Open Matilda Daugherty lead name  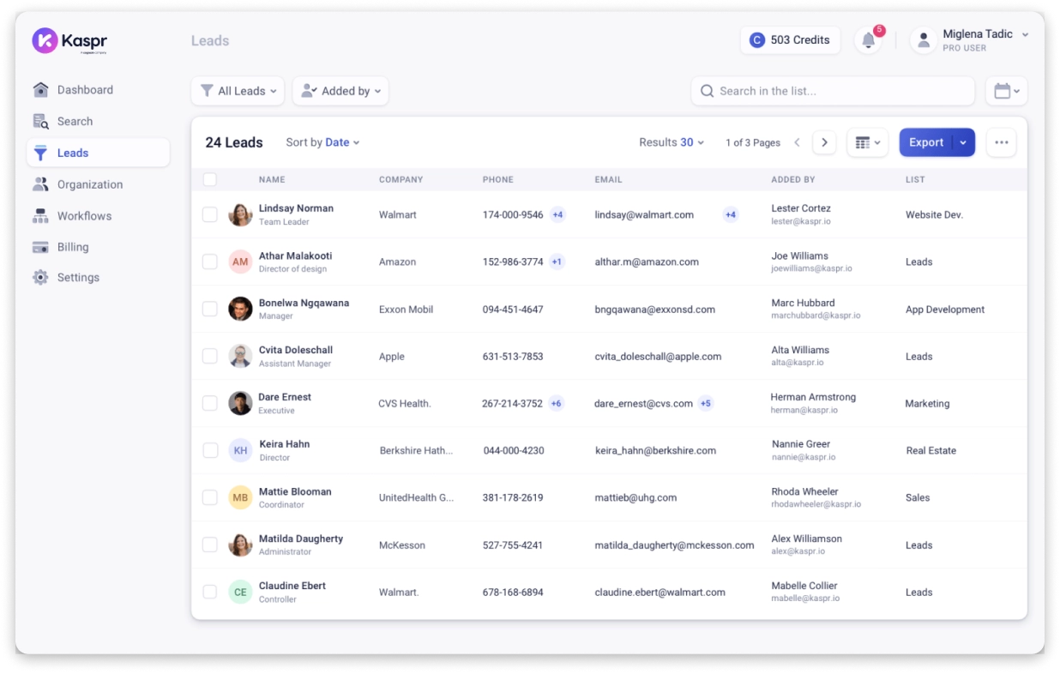(301, 539)
